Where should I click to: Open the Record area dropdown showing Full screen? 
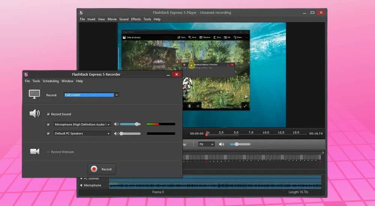pos(91,95)
